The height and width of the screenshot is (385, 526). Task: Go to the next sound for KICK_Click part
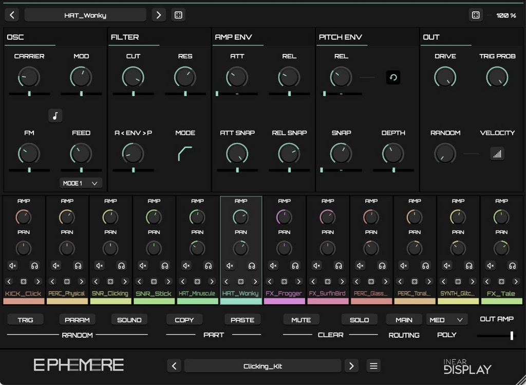click(x=38, y=281)
